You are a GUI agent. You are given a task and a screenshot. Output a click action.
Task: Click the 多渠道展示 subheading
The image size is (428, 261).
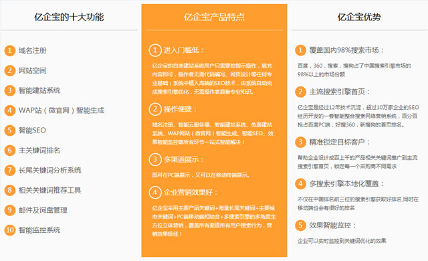point(184,159)
